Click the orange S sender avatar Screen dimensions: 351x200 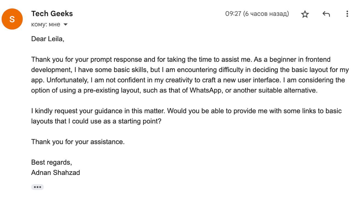point(12,19)
